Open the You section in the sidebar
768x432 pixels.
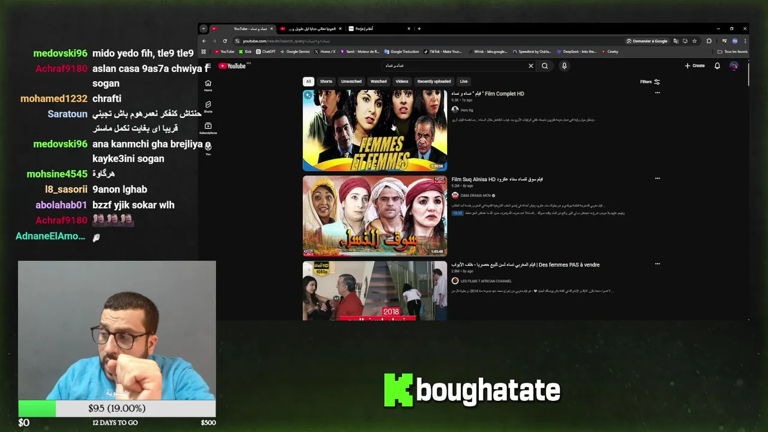[x=208, y=148]
